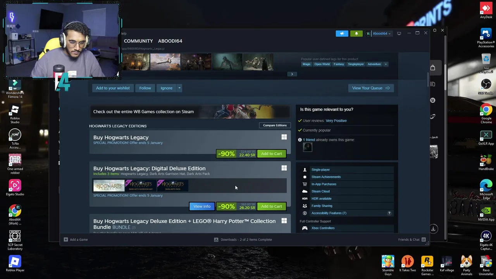This screenshot has width=496, height=279.
Task: Click the Add a Game plus icon
Action: (66, 239)
